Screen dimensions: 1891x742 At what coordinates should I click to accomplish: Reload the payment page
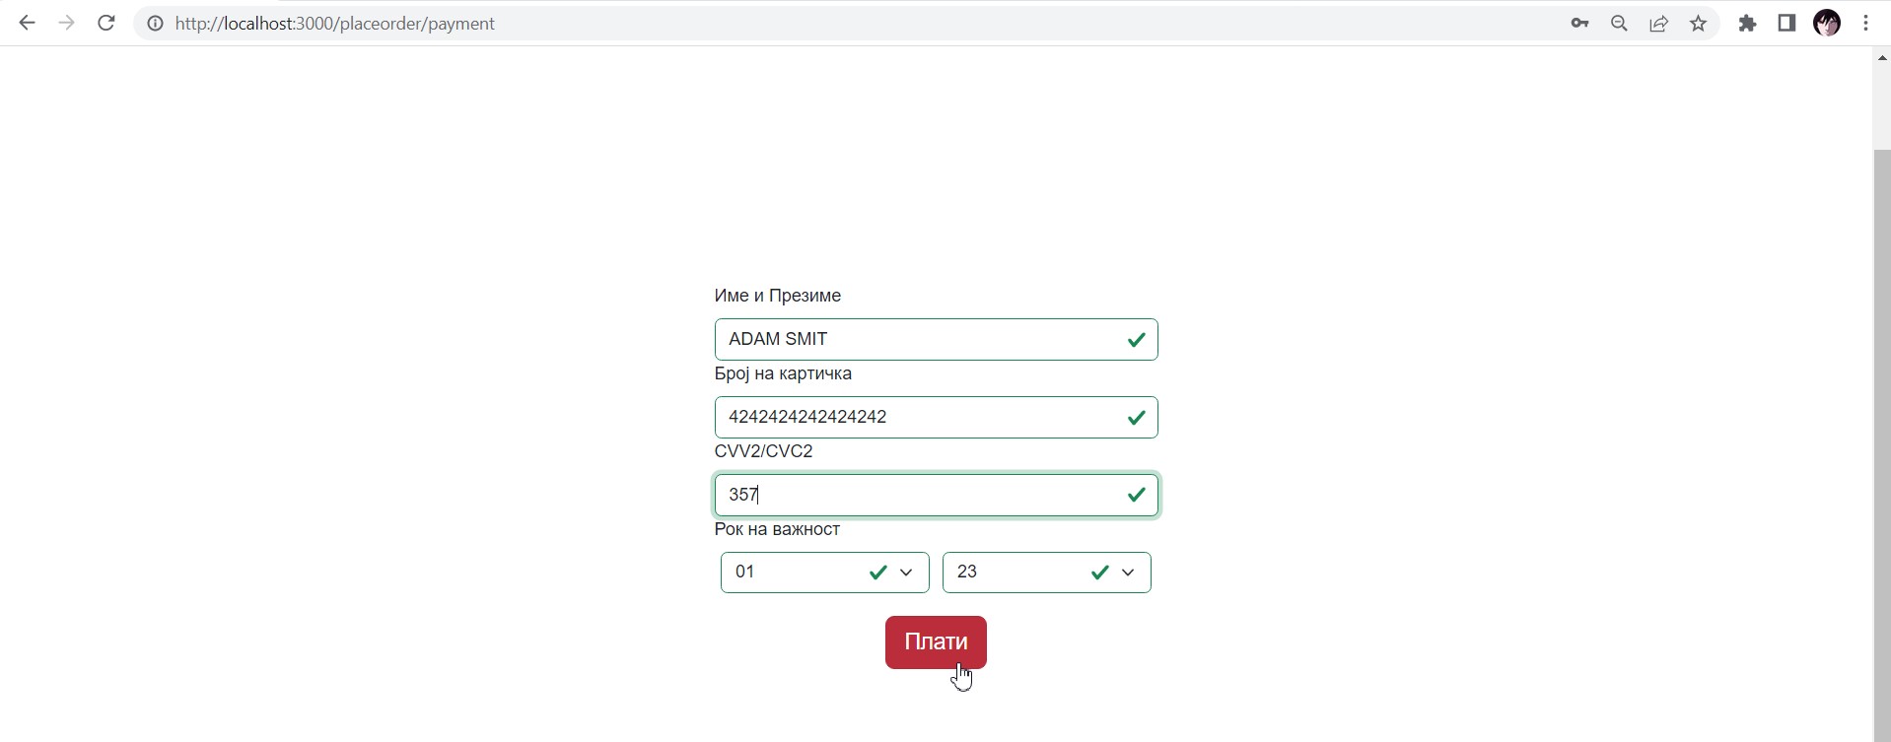coord(106,23)
